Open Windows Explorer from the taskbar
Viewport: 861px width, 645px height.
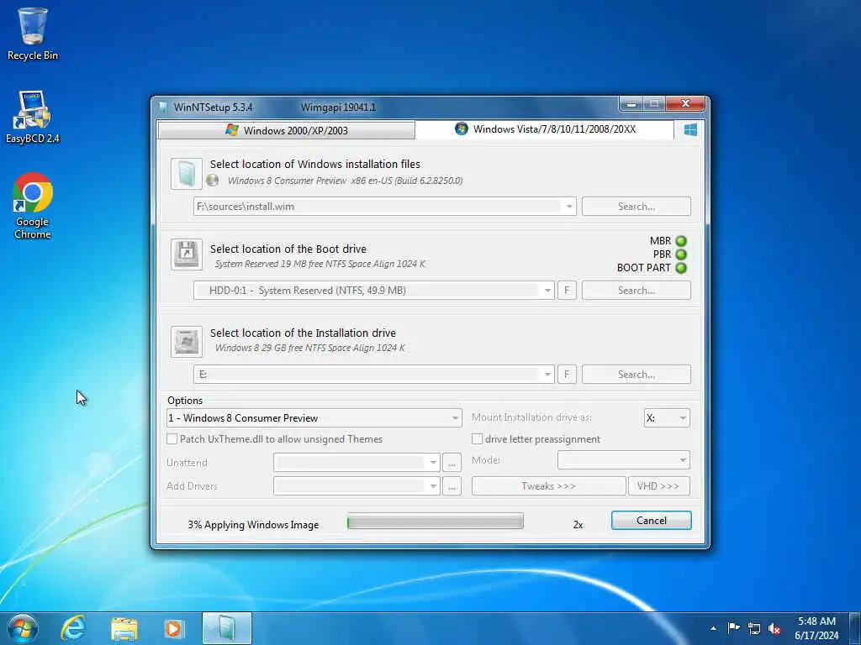pos(124,629)
